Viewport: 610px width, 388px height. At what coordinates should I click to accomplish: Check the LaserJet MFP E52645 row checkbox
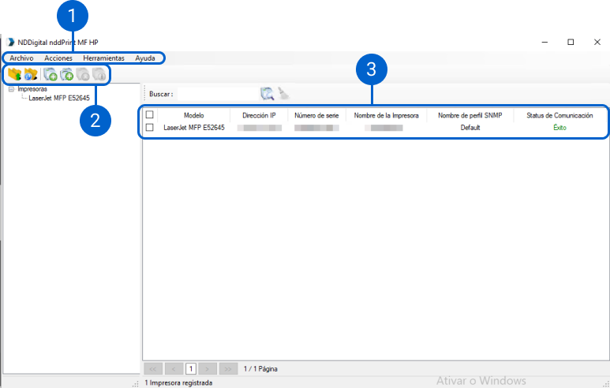(x=149, y=127)
